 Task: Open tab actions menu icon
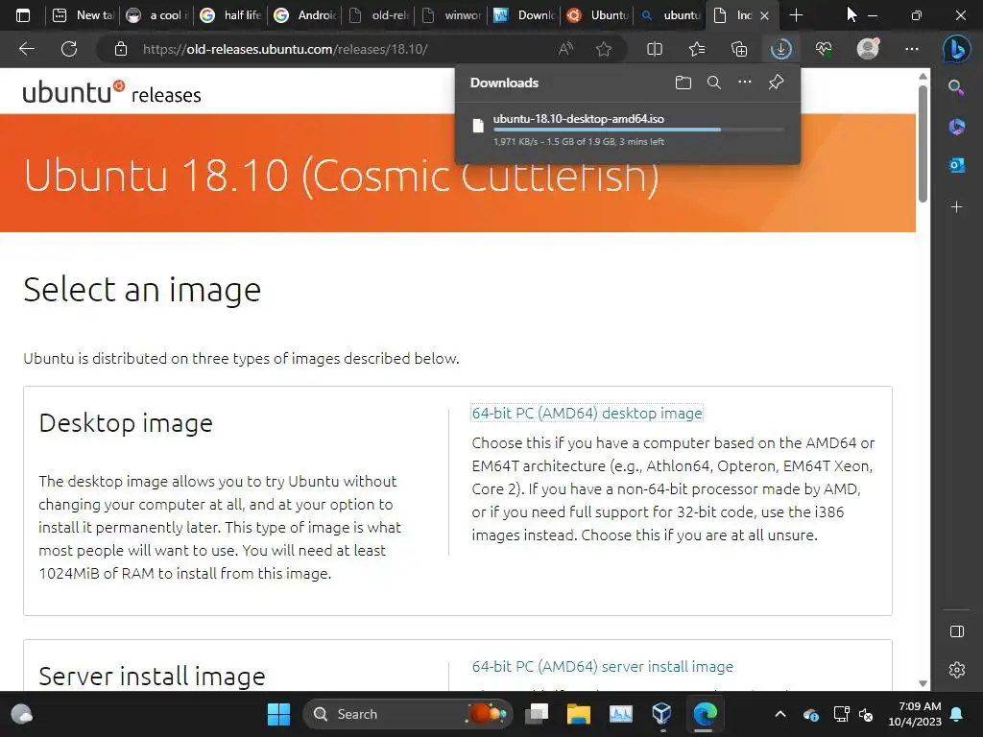23,15
